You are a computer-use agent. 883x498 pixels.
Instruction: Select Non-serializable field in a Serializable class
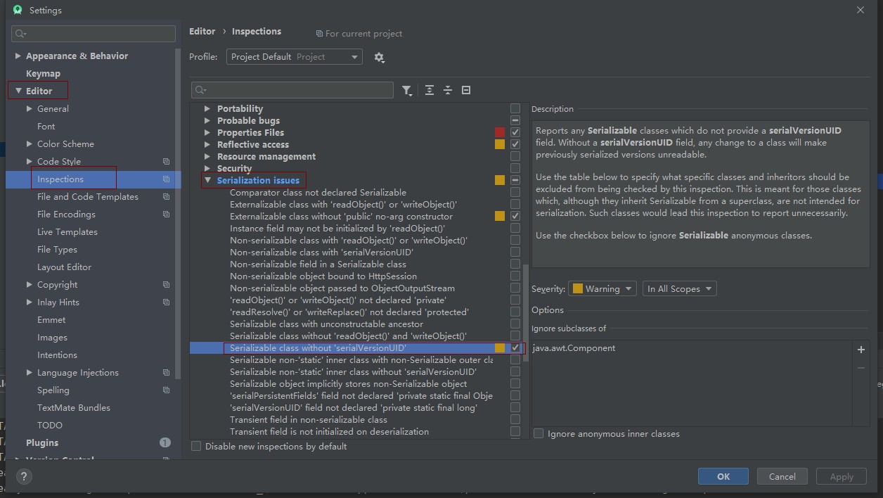(318, 264)
